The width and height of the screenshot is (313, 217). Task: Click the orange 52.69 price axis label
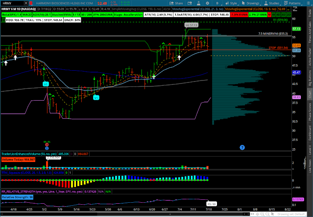[x=296, y=45]
